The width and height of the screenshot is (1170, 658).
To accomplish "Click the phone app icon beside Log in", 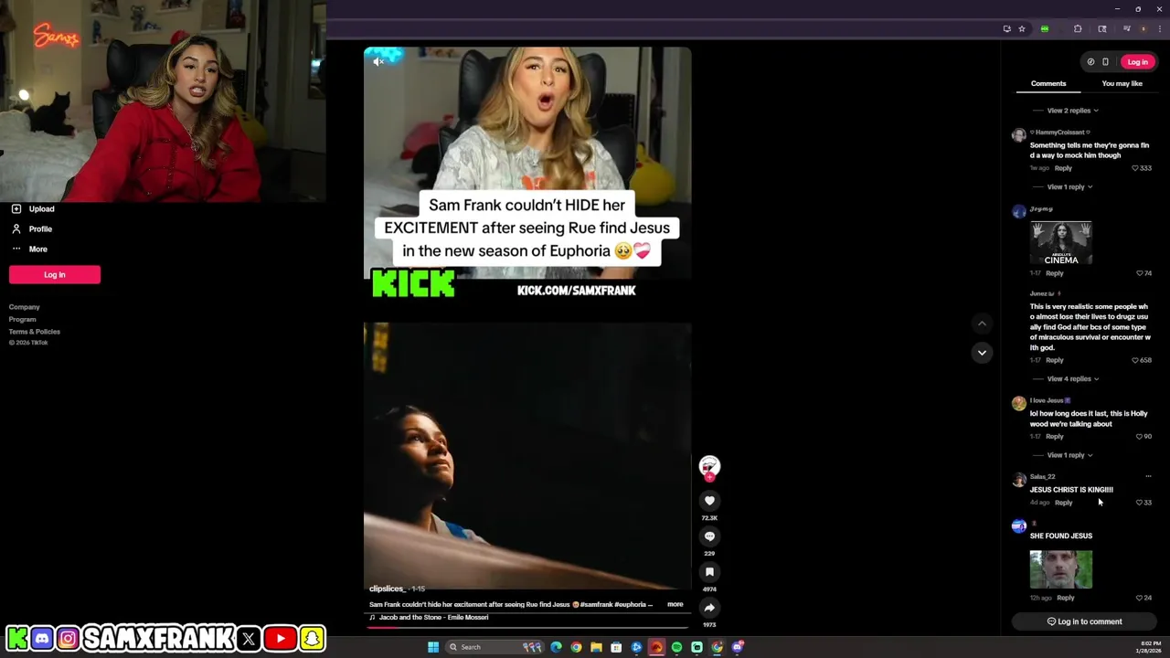I will pos(1105,62).
